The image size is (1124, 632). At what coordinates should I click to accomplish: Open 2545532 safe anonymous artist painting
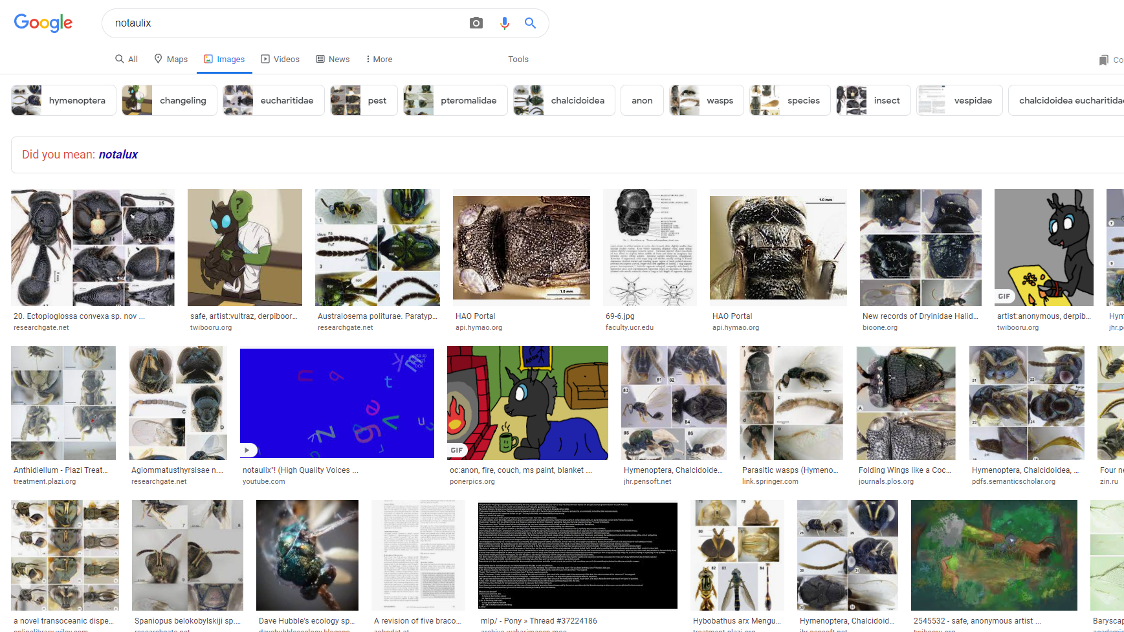tap(994, 555)
